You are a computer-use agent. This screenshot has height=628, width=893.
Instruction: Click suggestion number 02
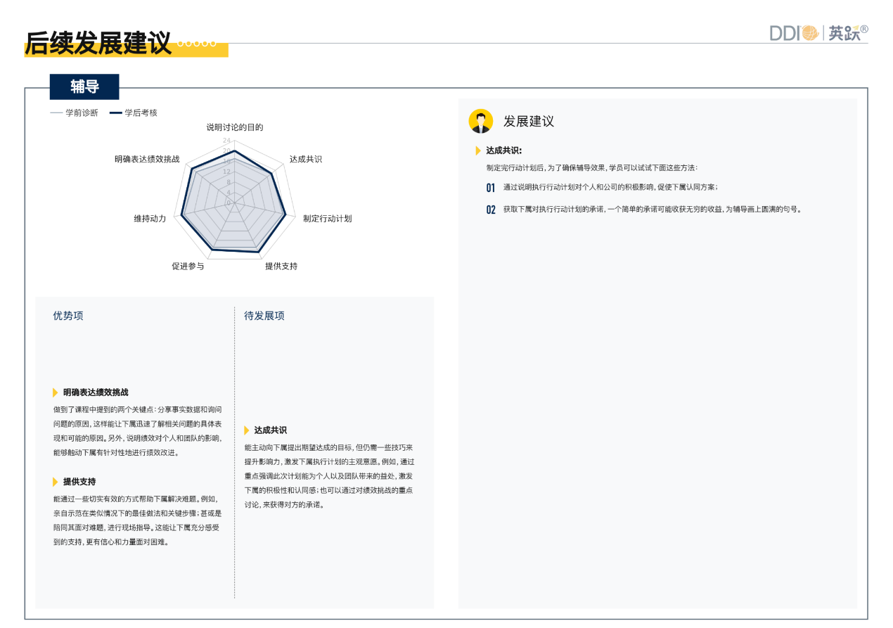point(491,210)
